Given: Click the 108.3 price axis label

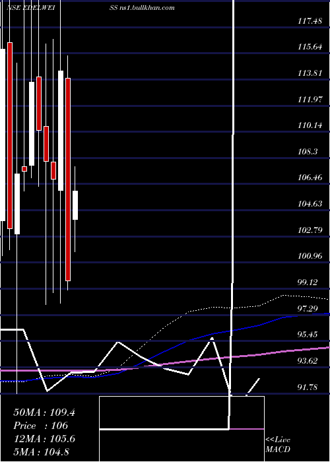Looking at the screenshot, I should [308, 152].
